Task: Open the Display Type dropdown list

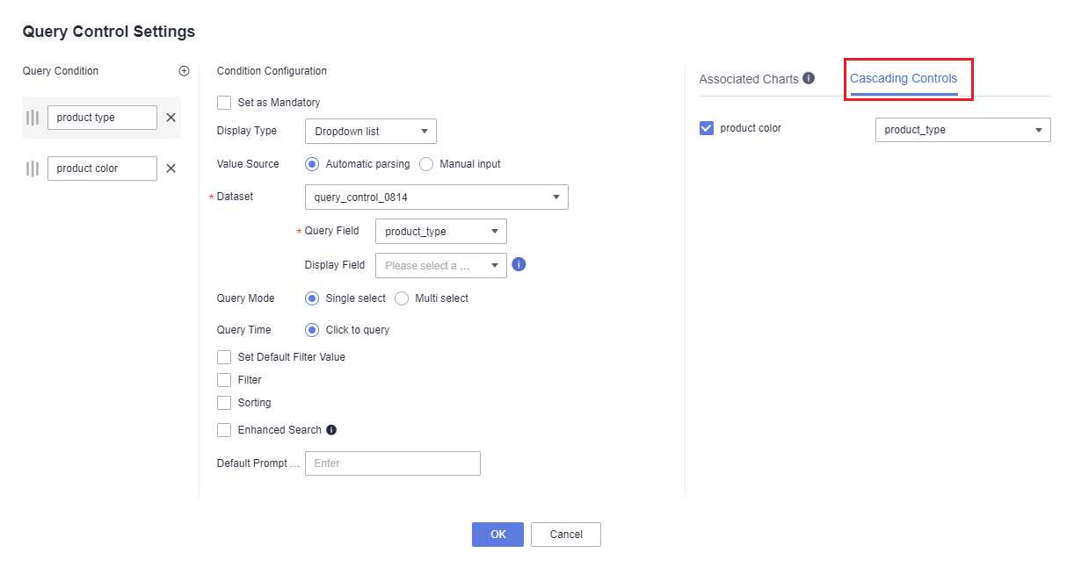Action: point(370,132)
